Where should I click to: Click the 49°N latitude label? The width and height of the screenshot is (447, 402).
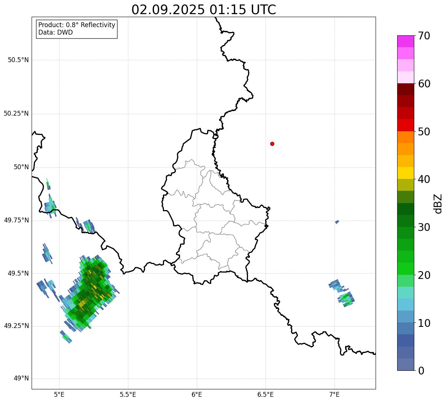21,379
